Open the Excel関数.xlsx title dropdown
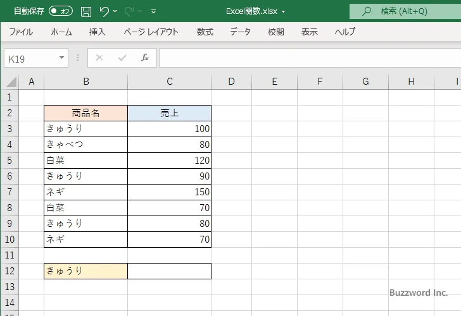The image size is (461, 316). (x=284, y=11)
